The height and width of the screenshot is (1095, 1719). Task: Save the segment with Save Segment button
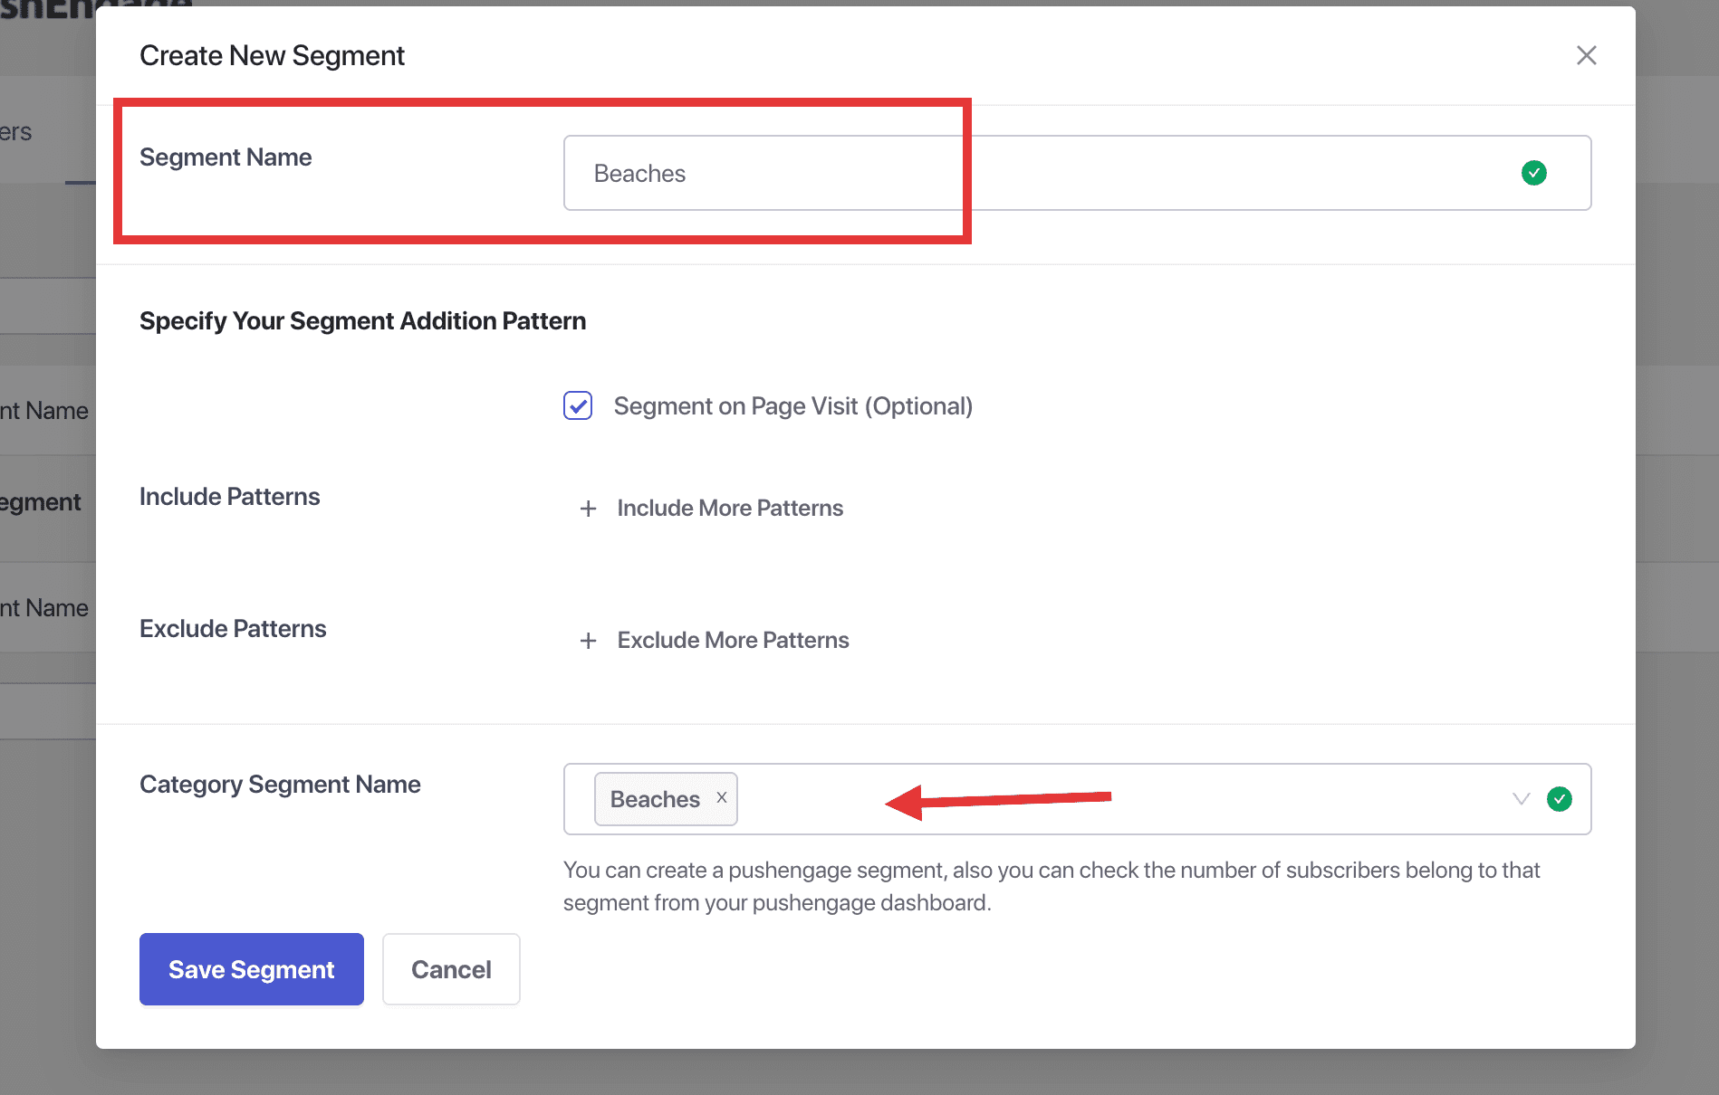coord(252,969)
